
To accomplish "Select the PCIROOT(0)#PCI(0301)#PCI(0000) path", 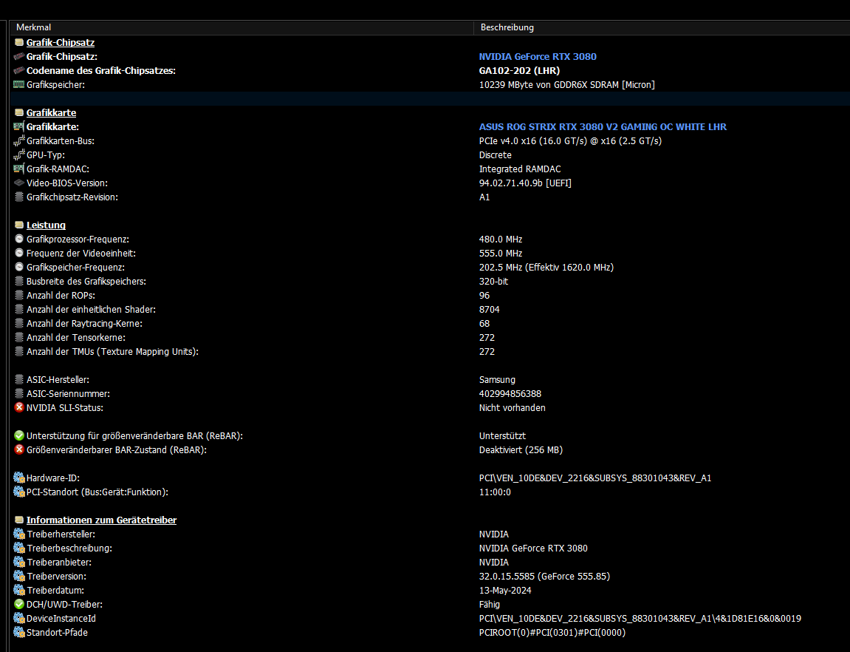I will 552,633.
